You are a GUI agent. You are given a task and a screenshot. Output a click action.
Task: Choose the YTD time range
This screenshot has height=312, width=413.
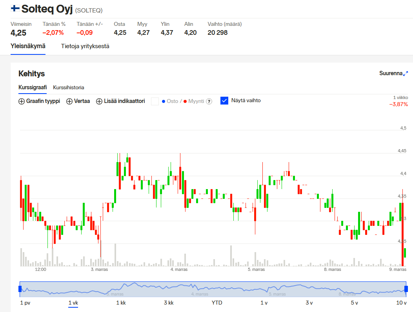pos(217,303)
